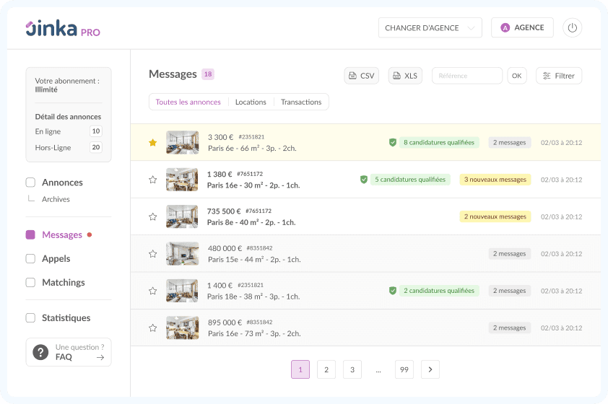Open thumbnail of 480 000 € listing
The image size is (608, 404).
point(182,253)
